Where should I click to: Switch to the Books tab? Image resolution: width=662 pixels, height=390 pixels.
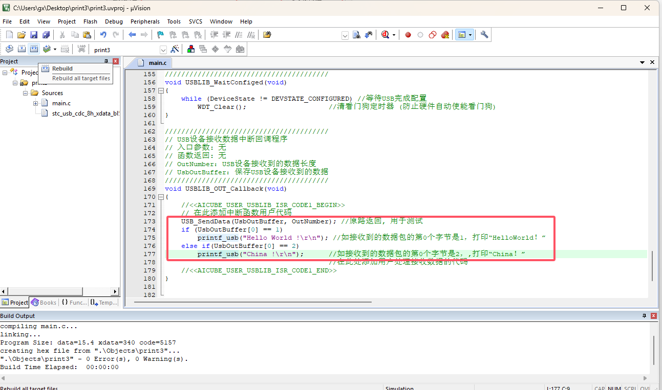click(x=44, y=303)
